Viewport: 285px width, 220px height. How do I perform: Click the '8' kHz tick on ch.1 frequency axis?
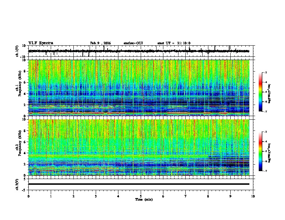click(x=25, y=71)
